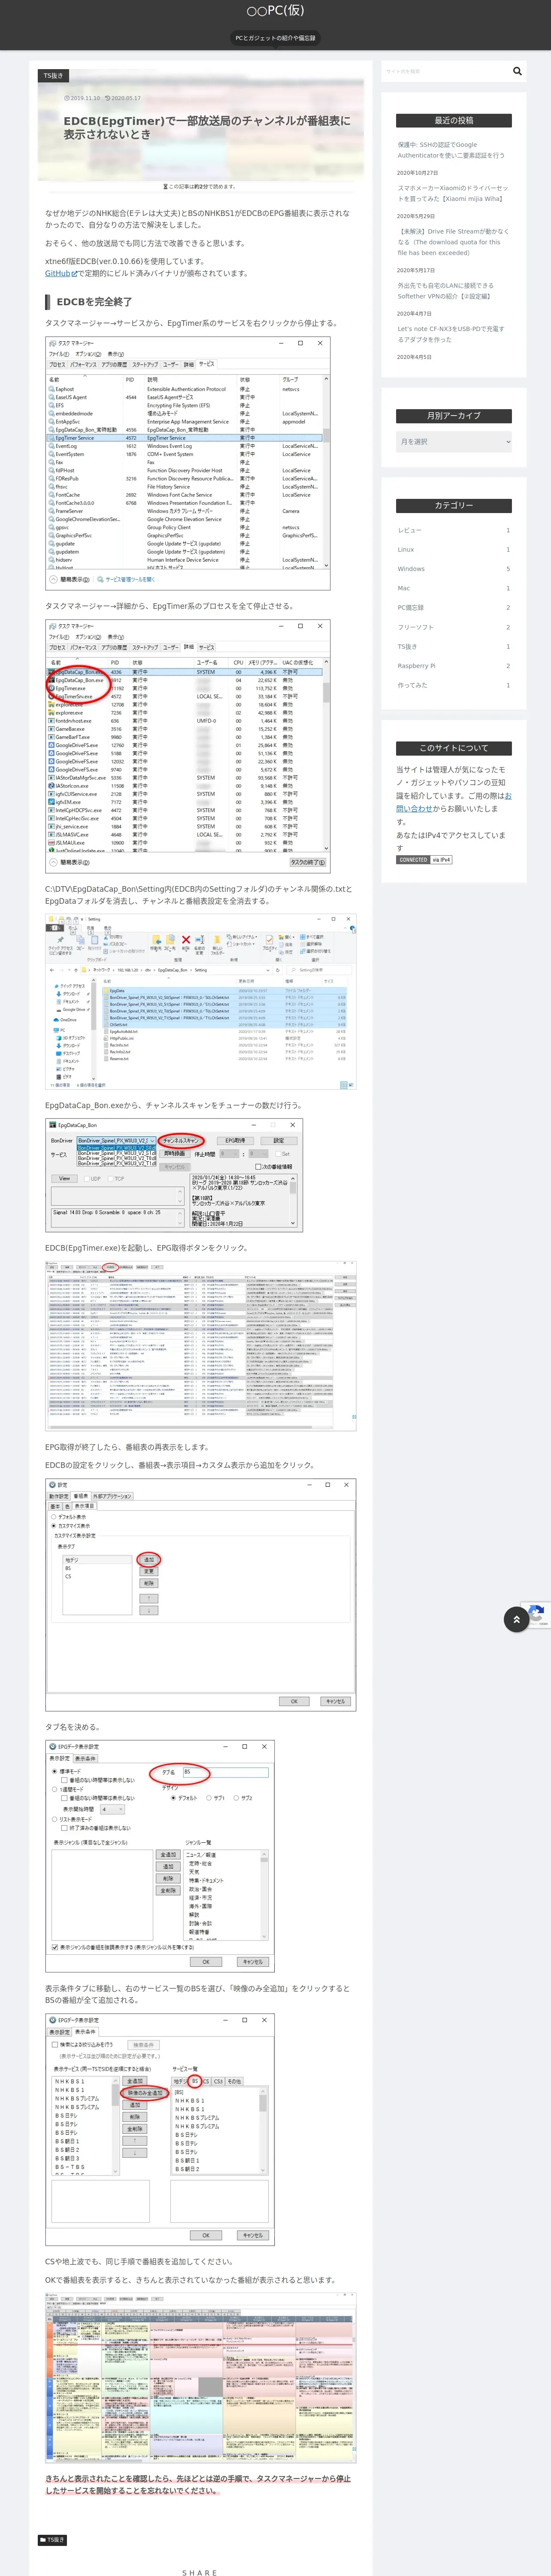Click the post date 2020年5月29日

[x=416, y=216]
